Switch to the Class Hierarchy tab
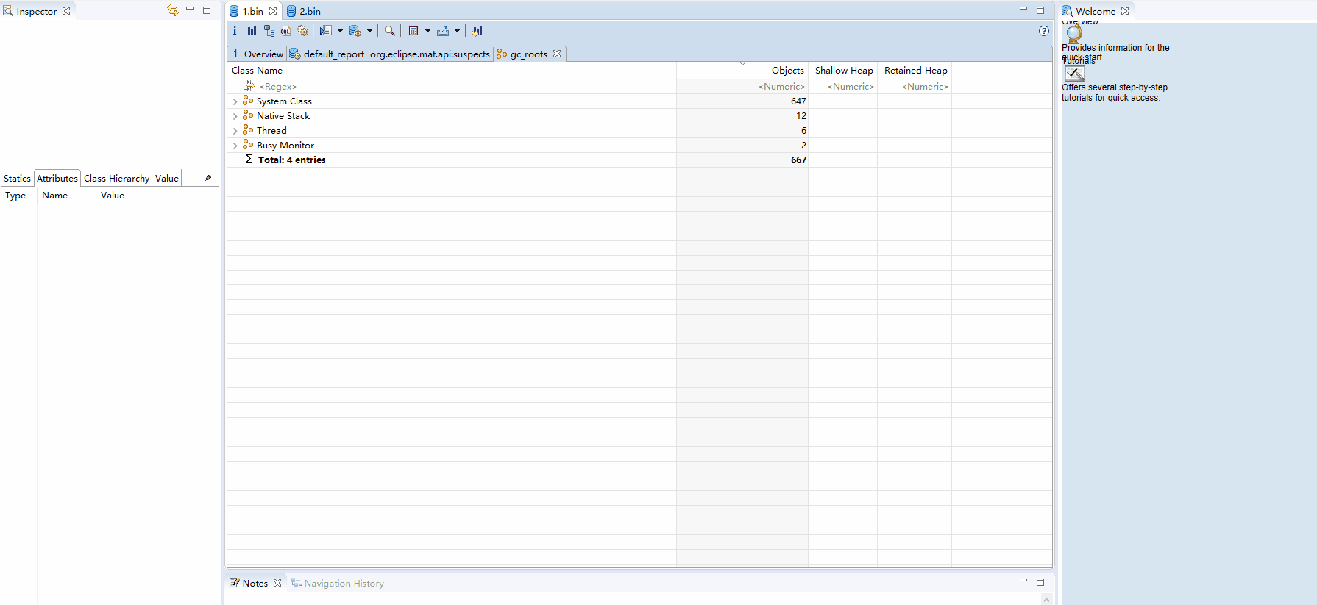The image size is (1317, 605). (116, 178)
